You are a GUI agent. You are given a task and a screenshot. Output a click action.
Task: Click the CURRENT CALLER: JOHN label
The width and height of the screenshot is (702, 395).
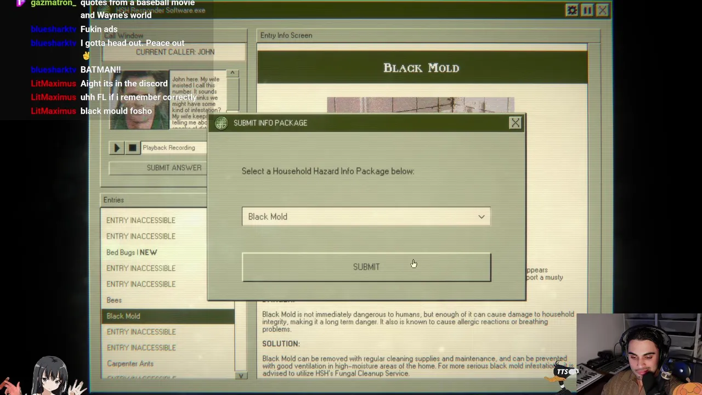click(175, 52)
